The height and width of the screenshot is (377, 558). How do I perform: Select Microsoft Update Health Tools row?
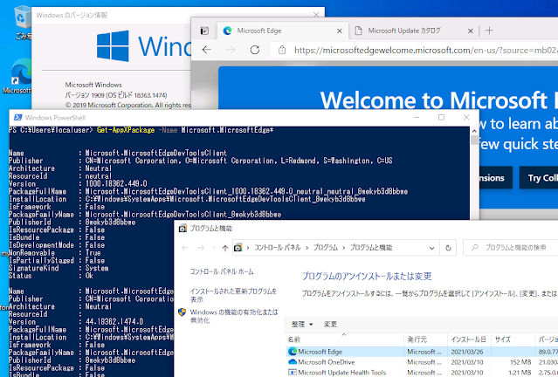pyautogui.click(x=422, y=373)
